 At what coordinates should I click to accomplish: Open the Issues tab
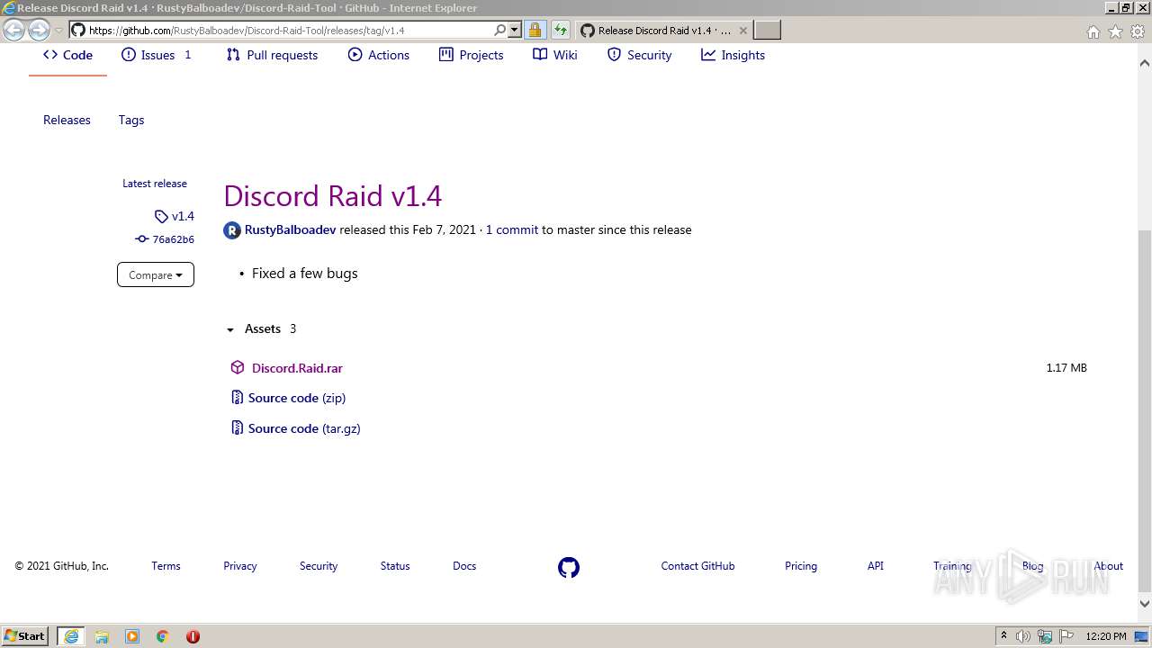point(157,55)
